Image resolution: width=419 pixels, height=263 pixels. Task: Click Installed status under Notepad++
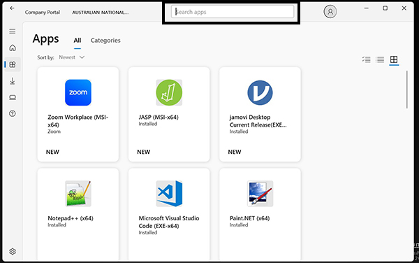click(57, 225)
